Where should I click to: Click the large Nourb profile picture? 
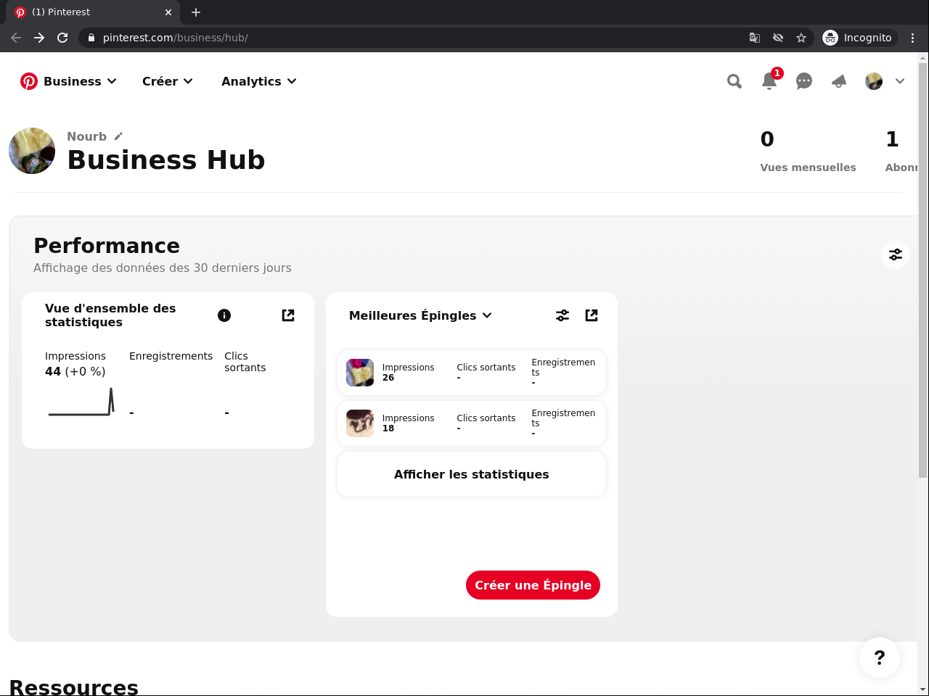point(32,151)
